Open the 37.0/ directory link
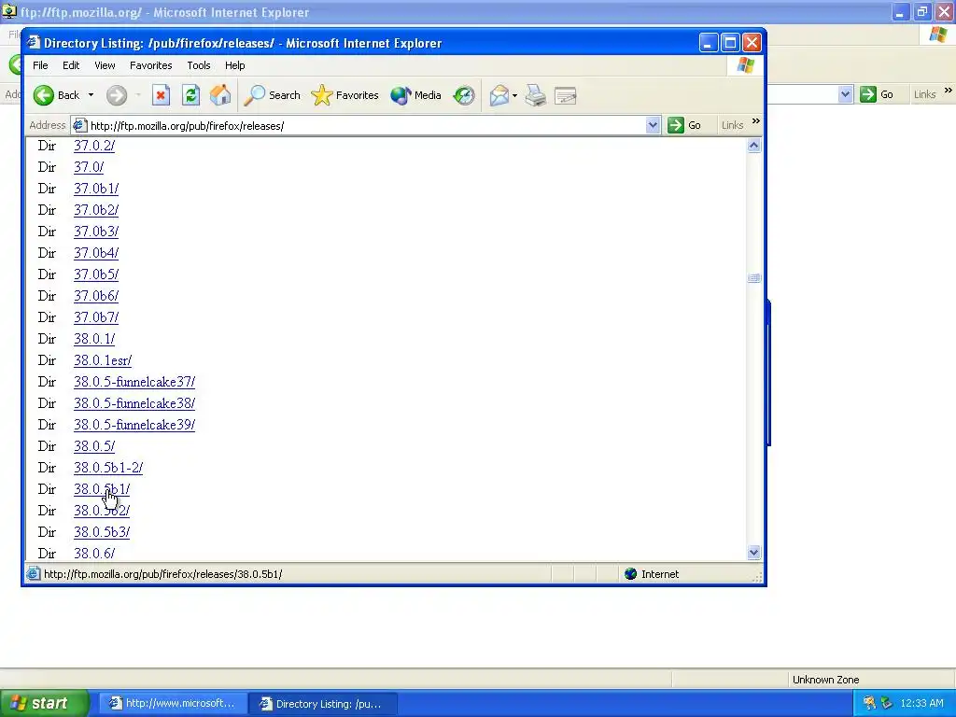Screen dimensions: 956x717 [89, 167]
